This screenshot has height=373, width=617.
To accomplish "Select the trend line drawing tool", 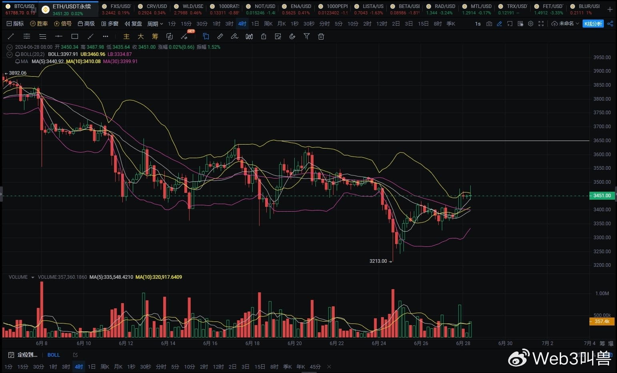I will pos(11,36).
